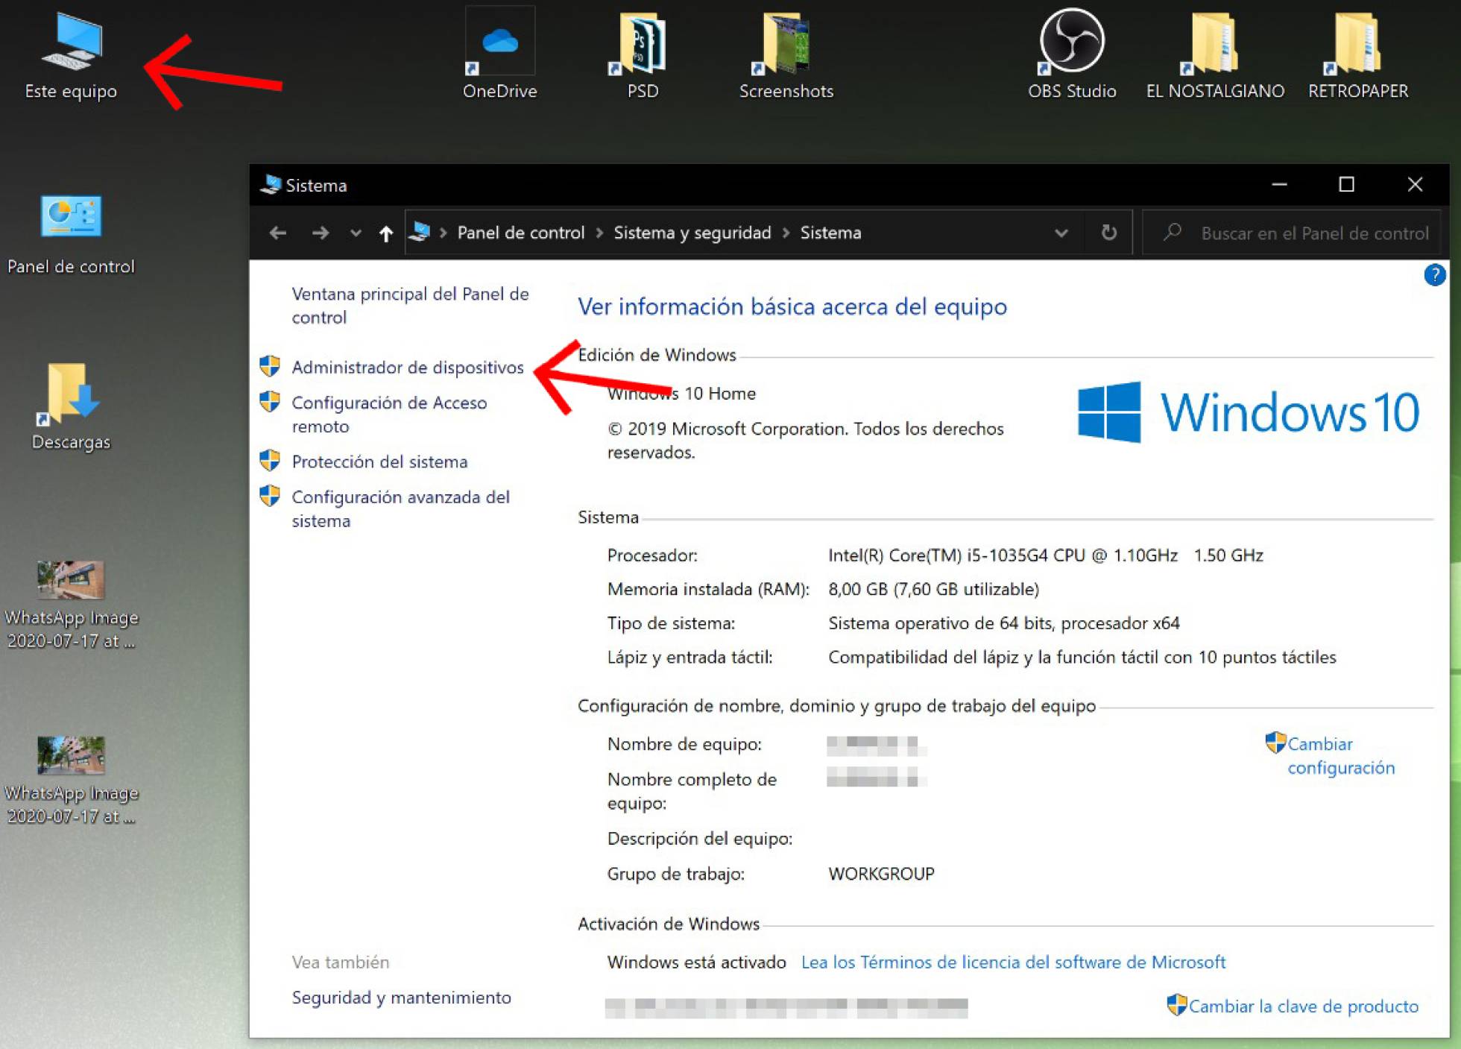The image size is (1461, 1049).
Task: Click the search Panel de control field
Action: point(1292,233)
